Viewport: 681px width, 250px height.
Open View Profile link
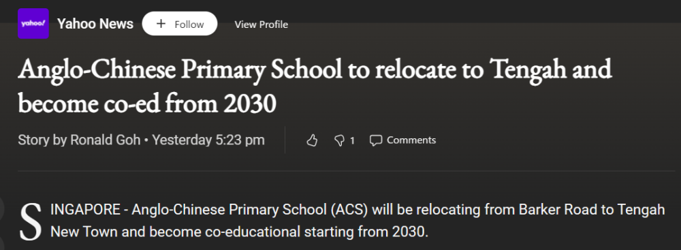tap(262, 25)
